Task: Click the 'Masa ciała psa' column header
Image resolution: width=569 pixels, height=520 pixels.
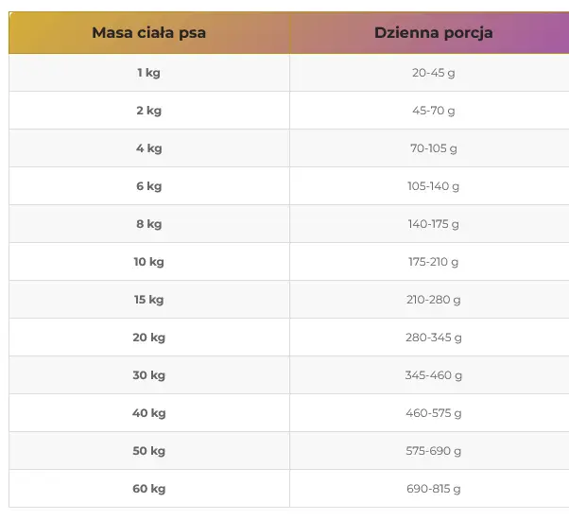Action: coord(148,33)
